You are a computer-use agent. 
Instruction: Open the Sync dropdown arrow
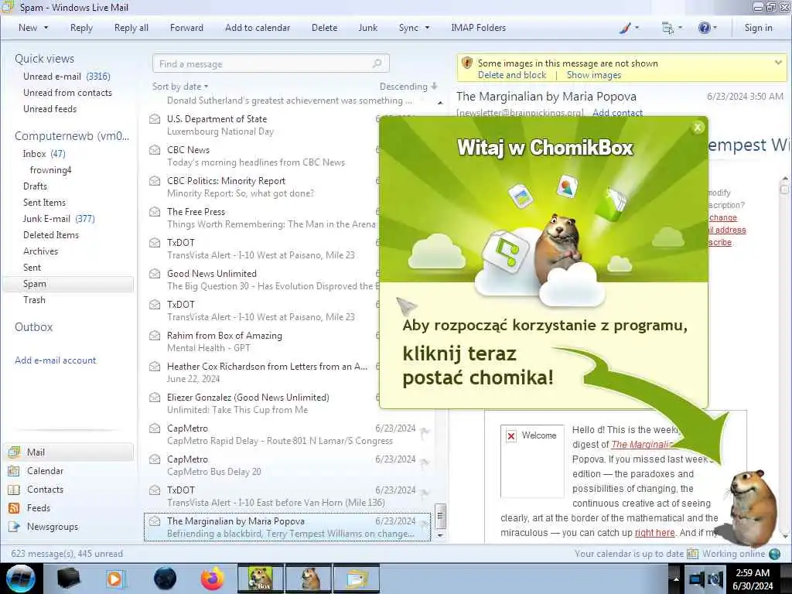point(427,29)
